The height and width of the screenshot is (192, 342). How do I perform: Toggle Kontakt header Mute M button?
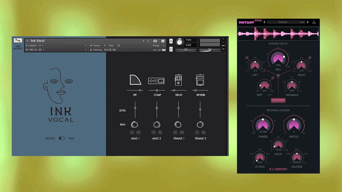(x=171, y=49)
